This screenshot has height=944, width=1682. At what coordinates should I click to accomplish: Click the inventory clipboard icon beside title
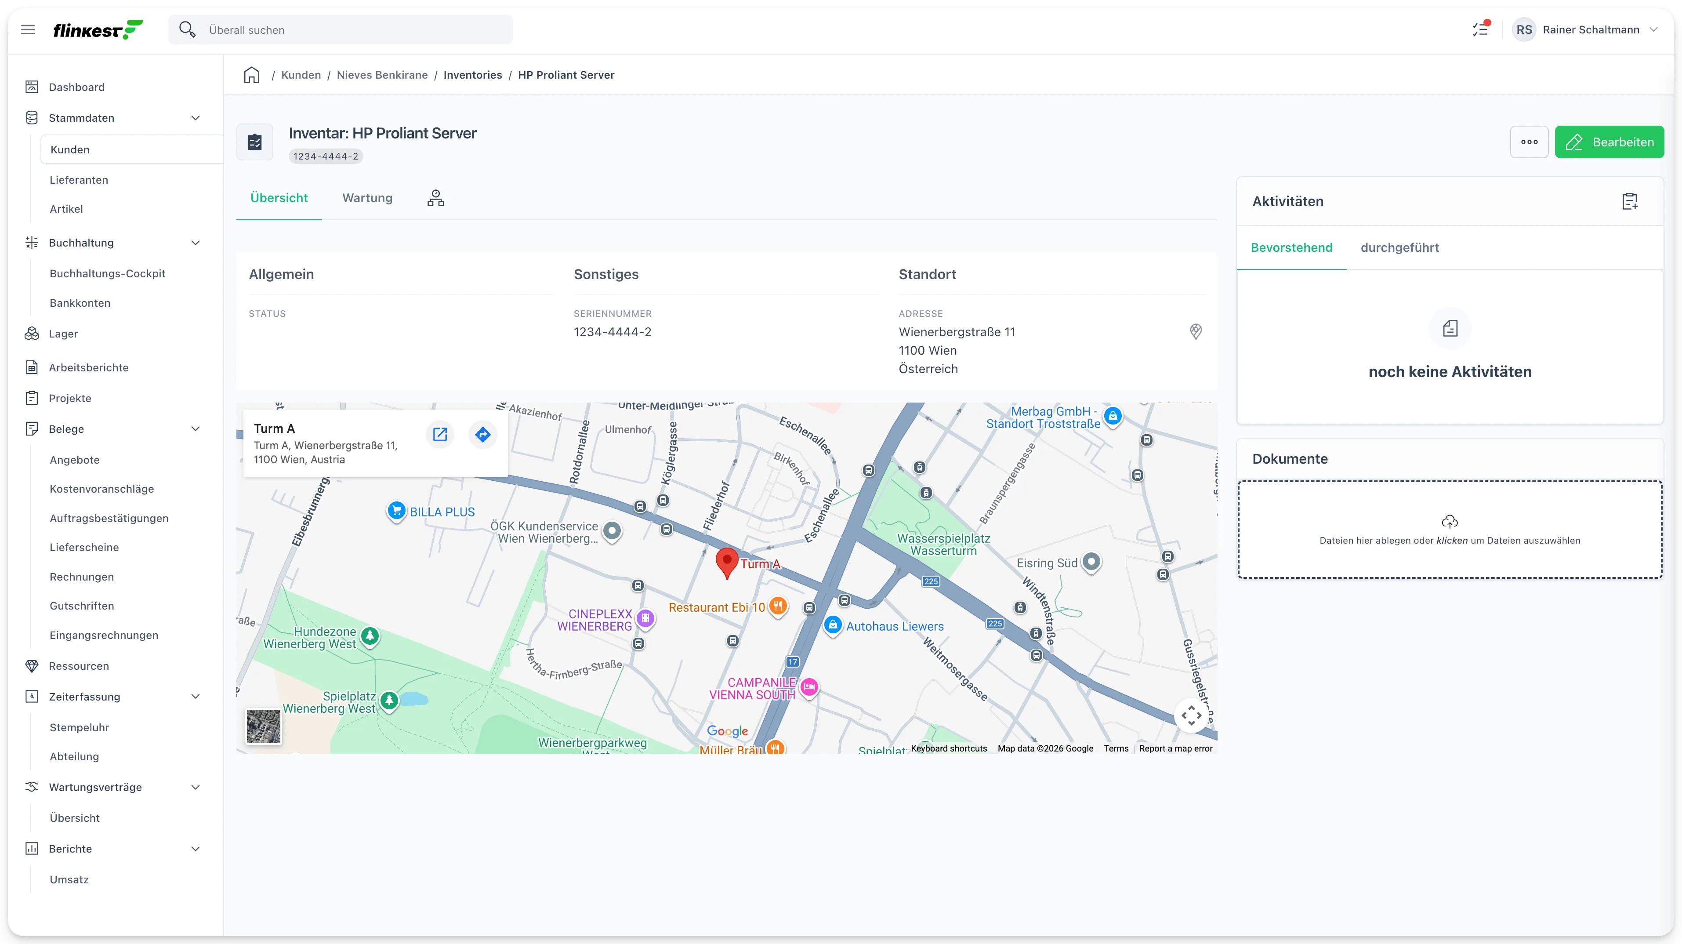[255, 142]
